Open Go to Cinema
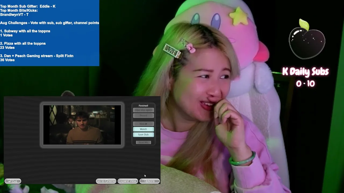The height and width of the screenshot is (193, 344). point(106,181)
